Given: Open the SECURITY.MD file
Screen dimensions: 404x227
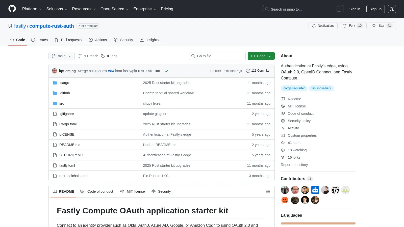Looking at the screenshot, I should point(71,155).
